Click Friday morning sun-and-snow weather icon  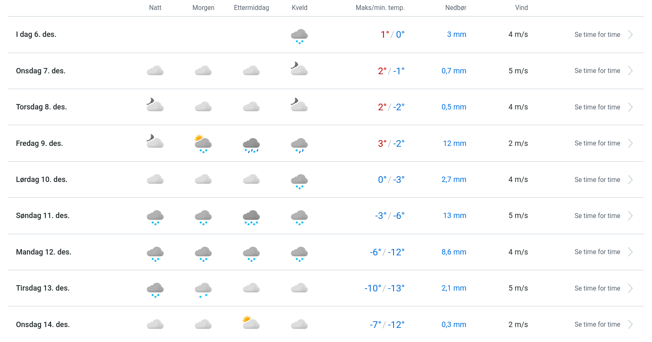pos(203,144)
